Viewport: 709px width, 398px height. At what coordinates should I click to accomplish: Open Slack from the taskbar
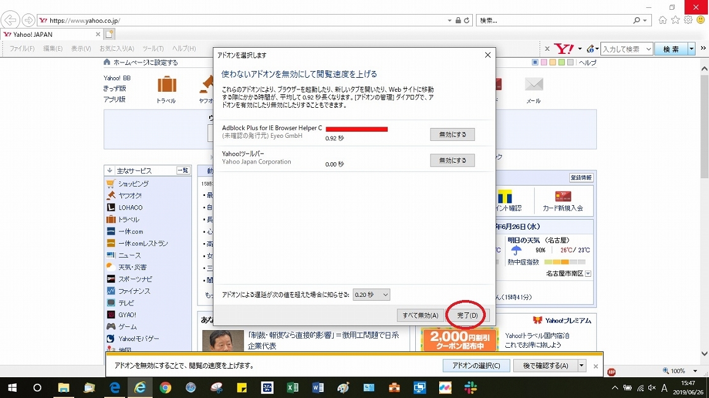pyautogui.click(x=470, y=388)
